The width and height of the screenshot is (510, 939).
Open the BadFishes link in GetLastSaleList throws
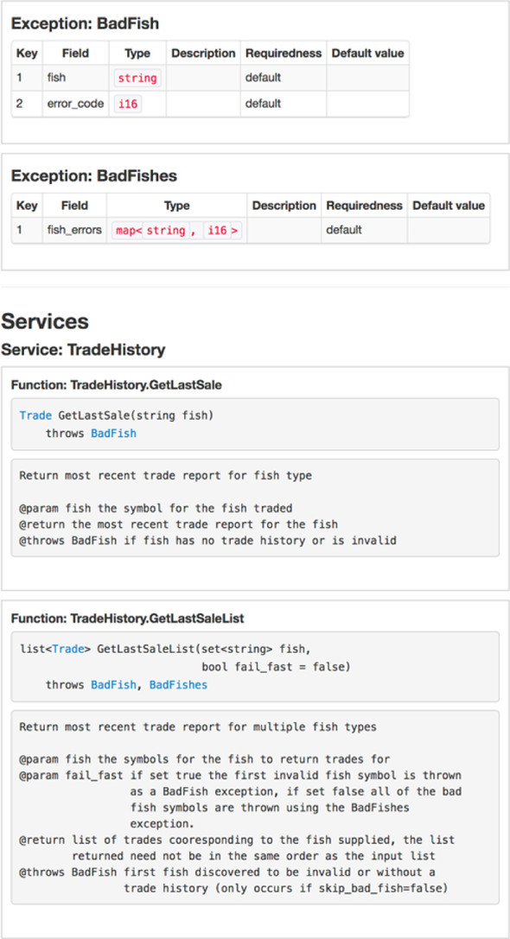(x=178, y=684)
